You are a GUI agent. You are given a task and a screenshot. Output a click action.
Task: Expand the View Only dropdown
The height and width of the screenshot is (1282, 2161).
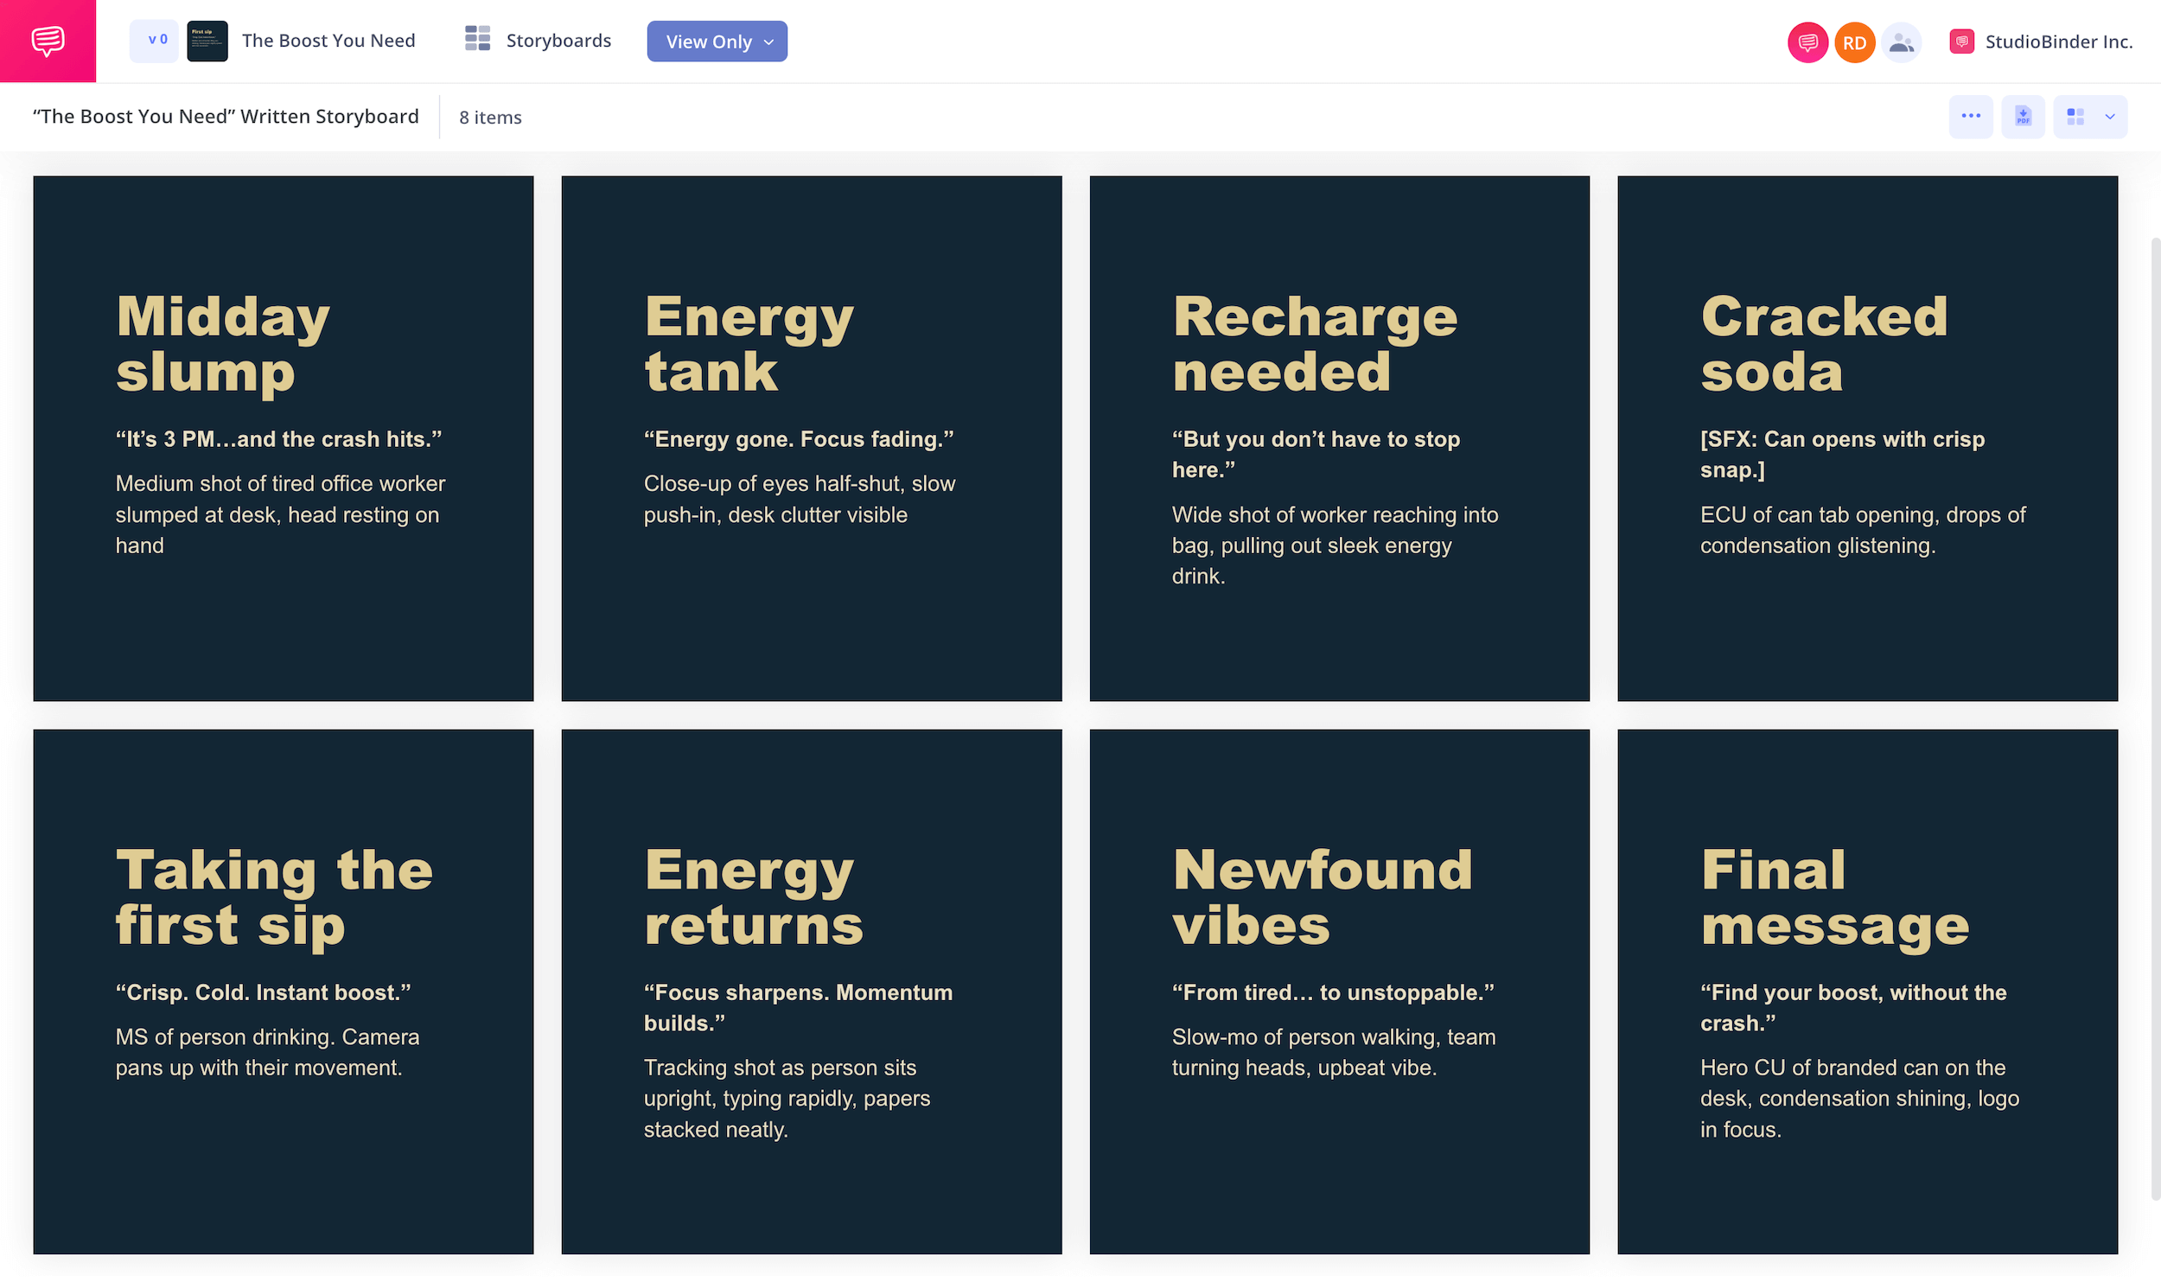[x=717, y=41]
